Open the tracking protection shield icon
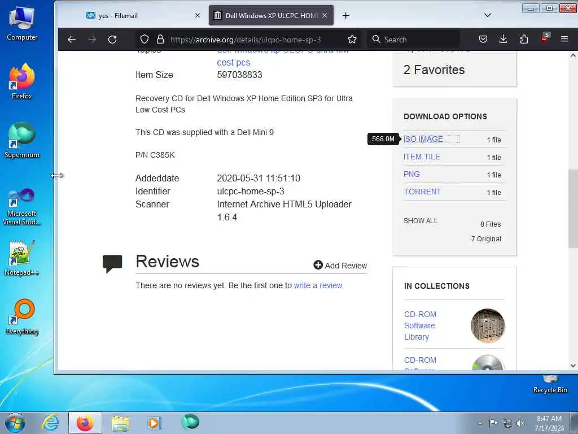The height and width of the screenshot is (434, 578). (144, 40)
